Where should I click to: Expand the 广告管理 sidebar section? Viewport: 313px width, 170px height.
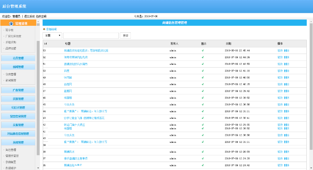[x=18, y=90]
